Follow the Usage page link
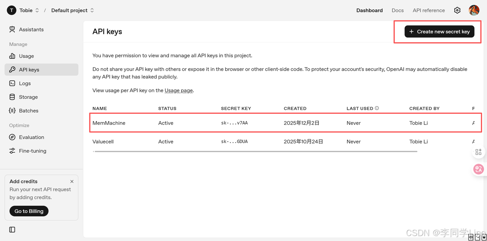The image size is (487, 241). click(179, 90)
